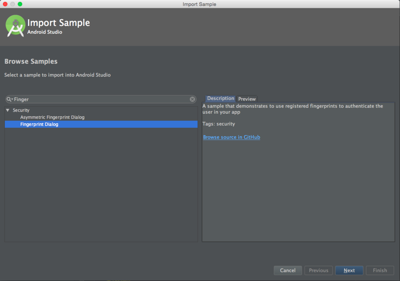Image resolution: width=400 pixels, height=281 pixels.
Task: Click the Finish button
Action: coord(380,270)
